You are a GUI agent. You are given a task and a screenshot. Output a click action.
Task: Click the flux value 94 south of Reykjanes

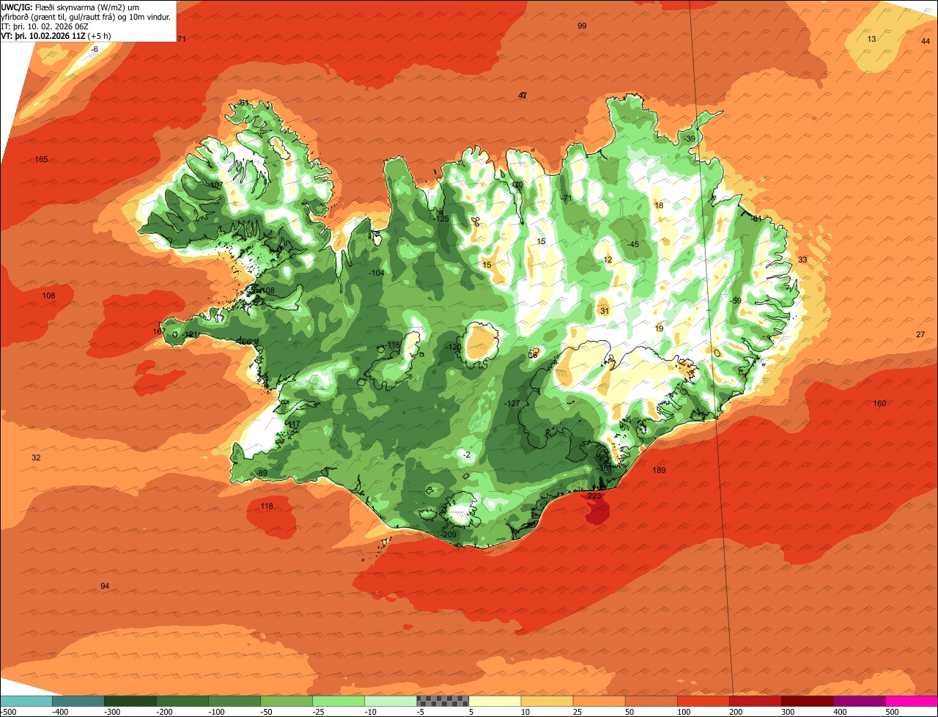pos(105,586)
